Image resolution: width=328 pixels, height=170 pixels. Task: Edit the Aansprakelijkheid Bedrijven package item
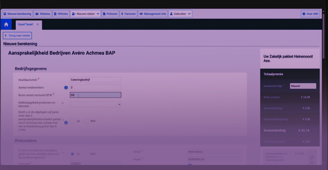(312, 158)
